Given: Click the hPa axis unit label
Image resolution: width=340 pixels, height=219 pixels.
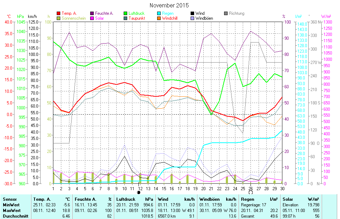Looking at the screenshot, I should [20, 17].
